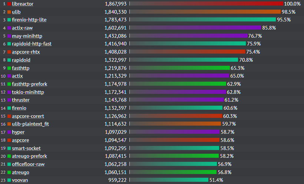Select the value 1,416,940
304x184 pixels.
[x=116, y=44]
